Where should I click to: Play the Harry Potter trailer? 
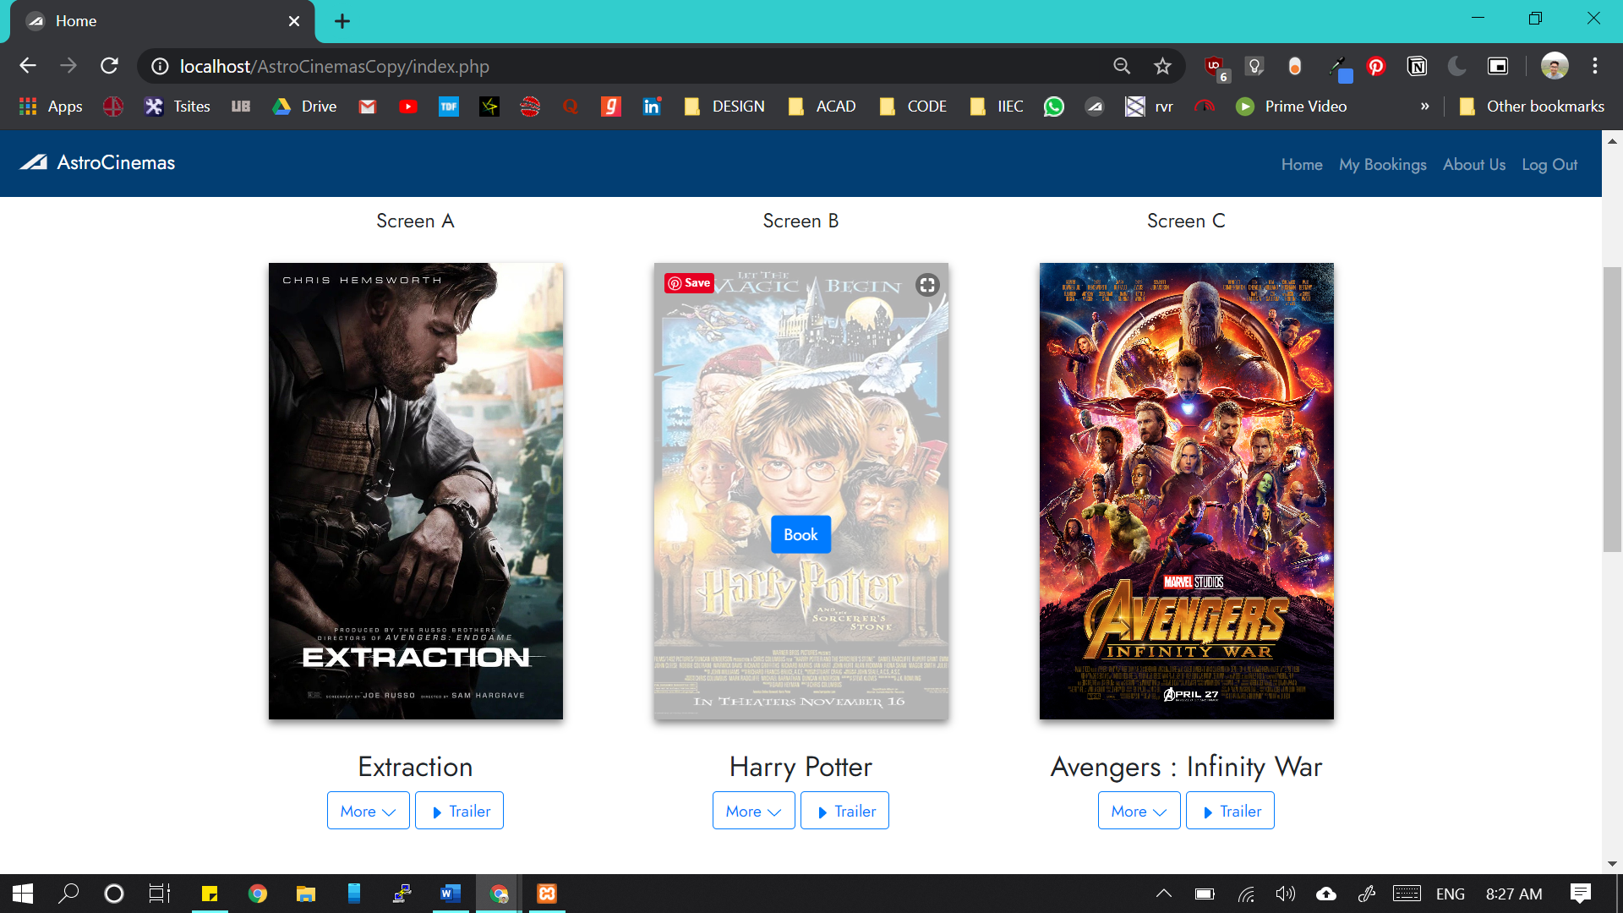pos(844,811)
